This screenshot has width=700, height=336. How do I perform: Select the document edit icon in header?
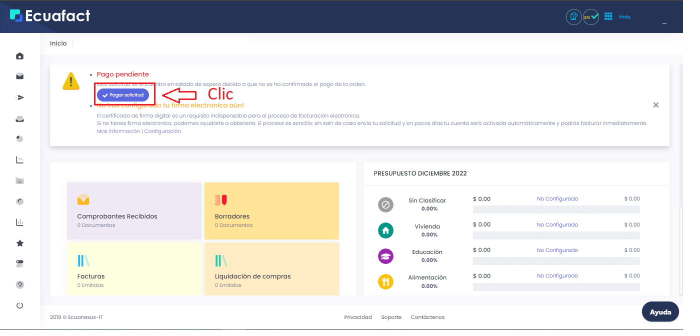(573, 16)
